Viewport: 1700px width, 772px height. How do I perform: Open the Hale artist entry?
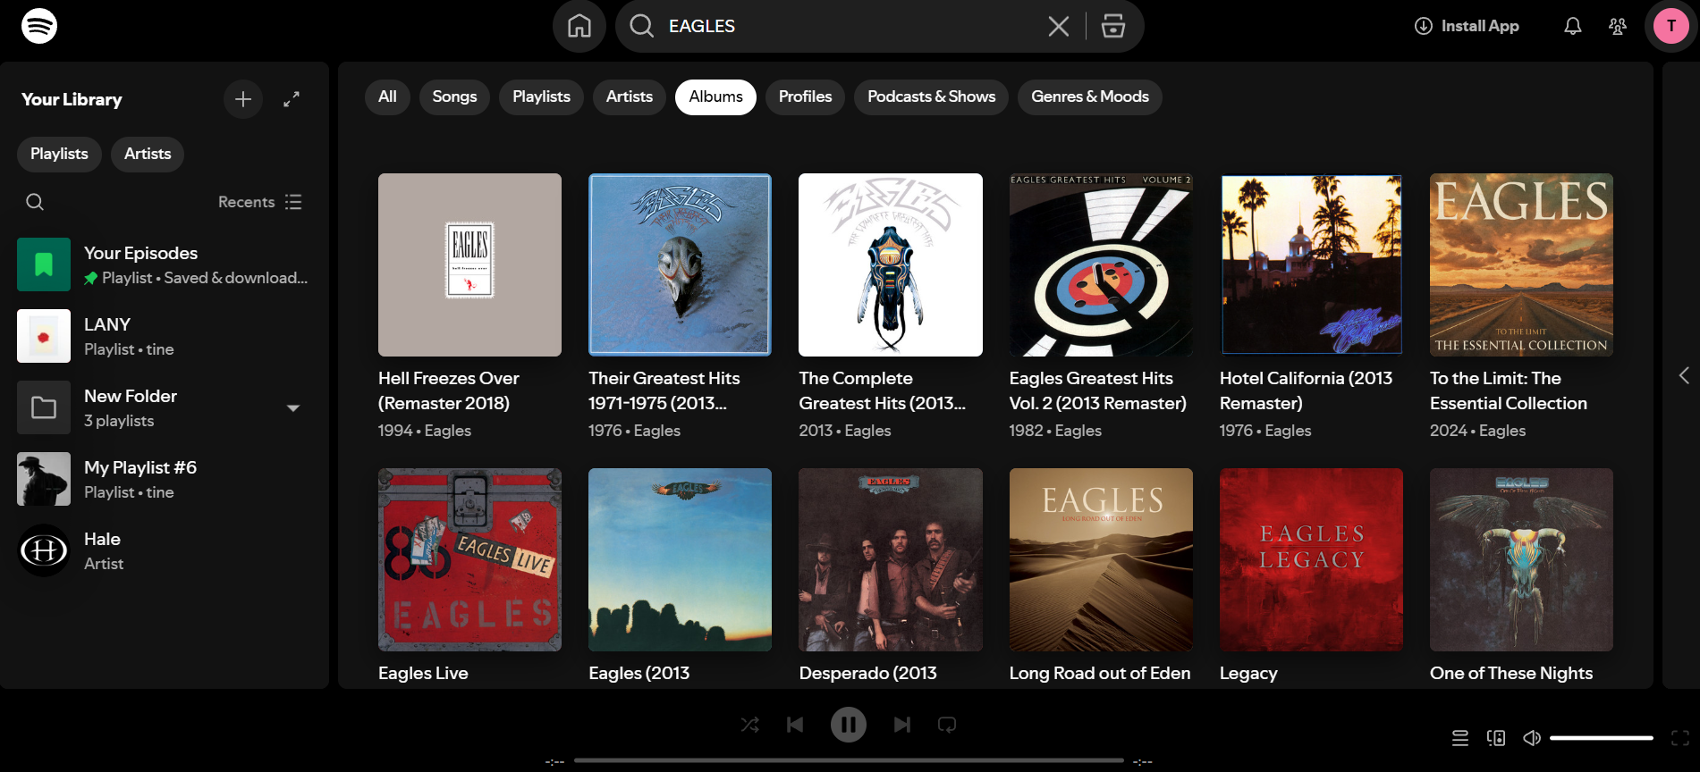coord(165,550)
